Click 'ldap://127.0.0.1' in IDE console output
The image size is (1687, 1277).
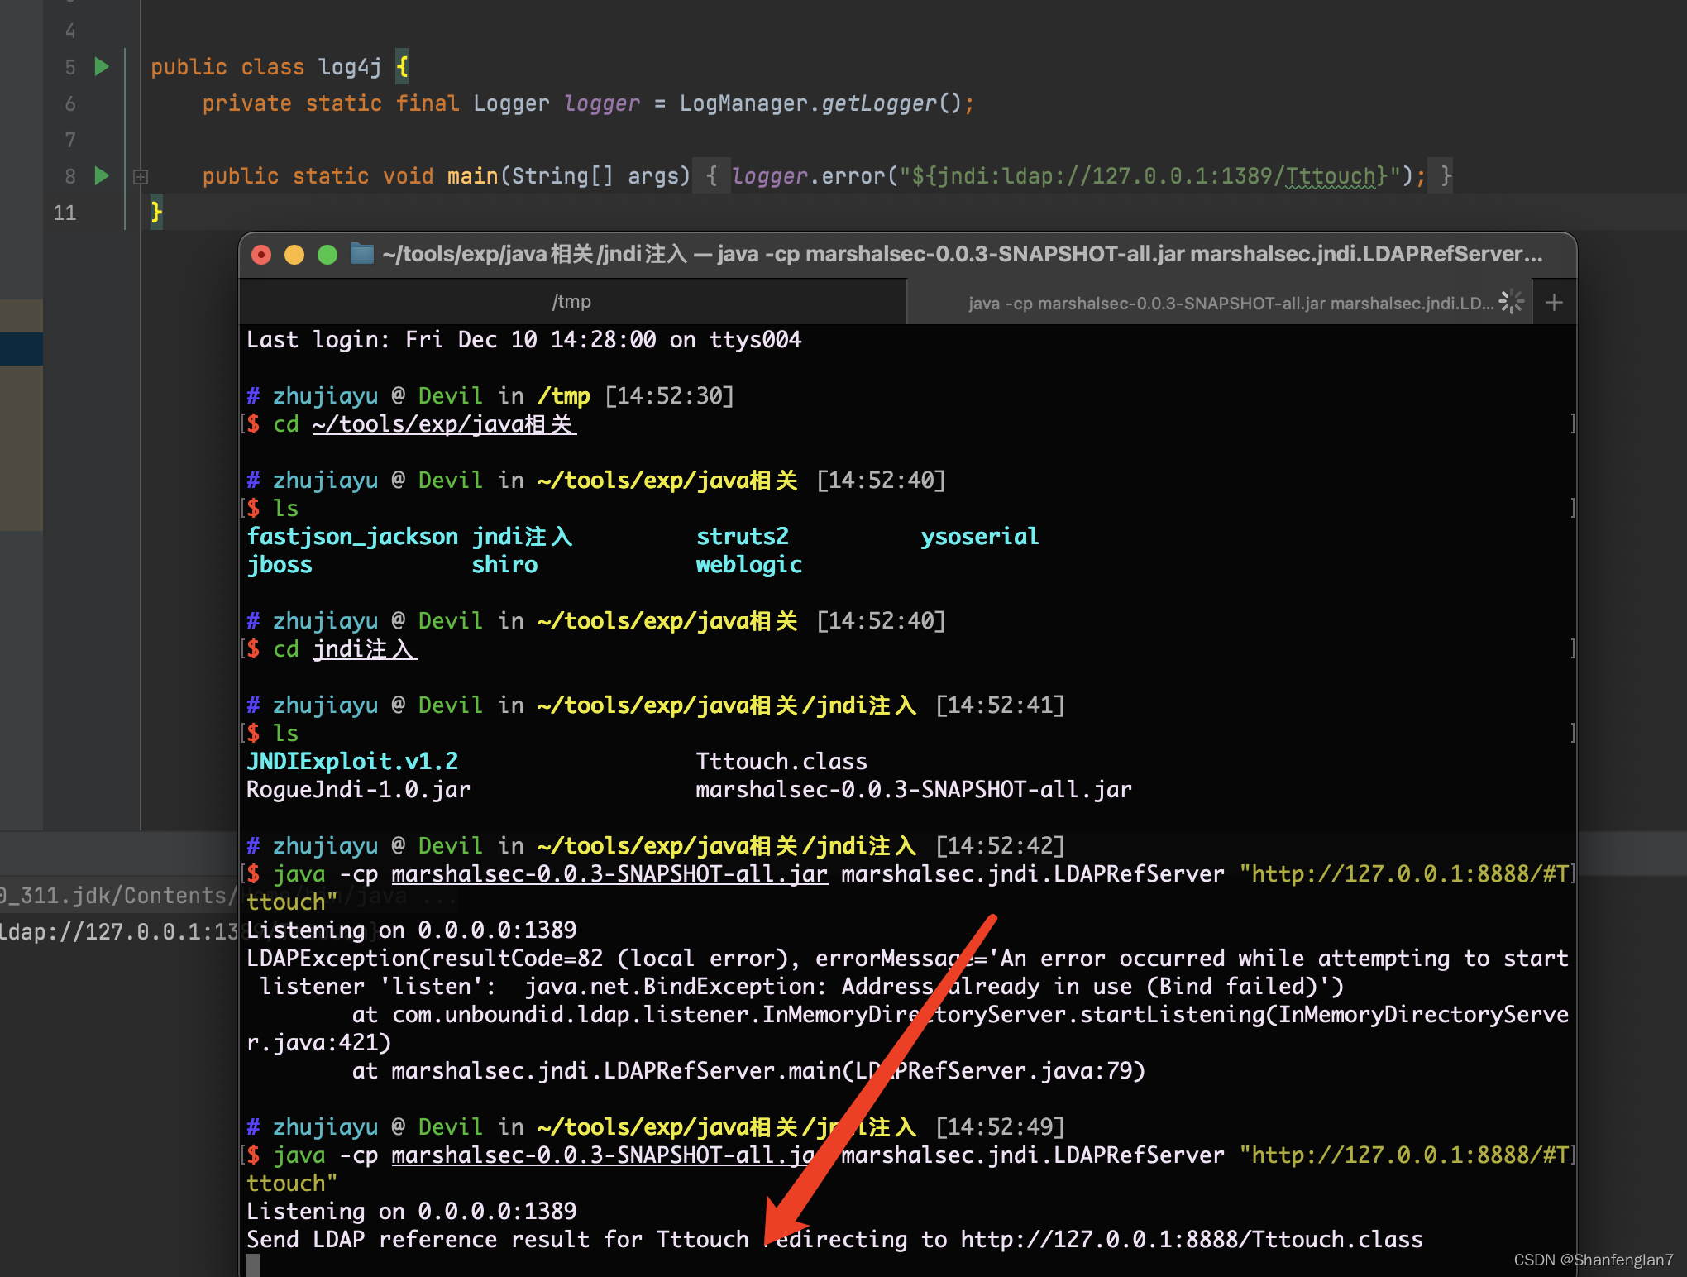(119, 932)
